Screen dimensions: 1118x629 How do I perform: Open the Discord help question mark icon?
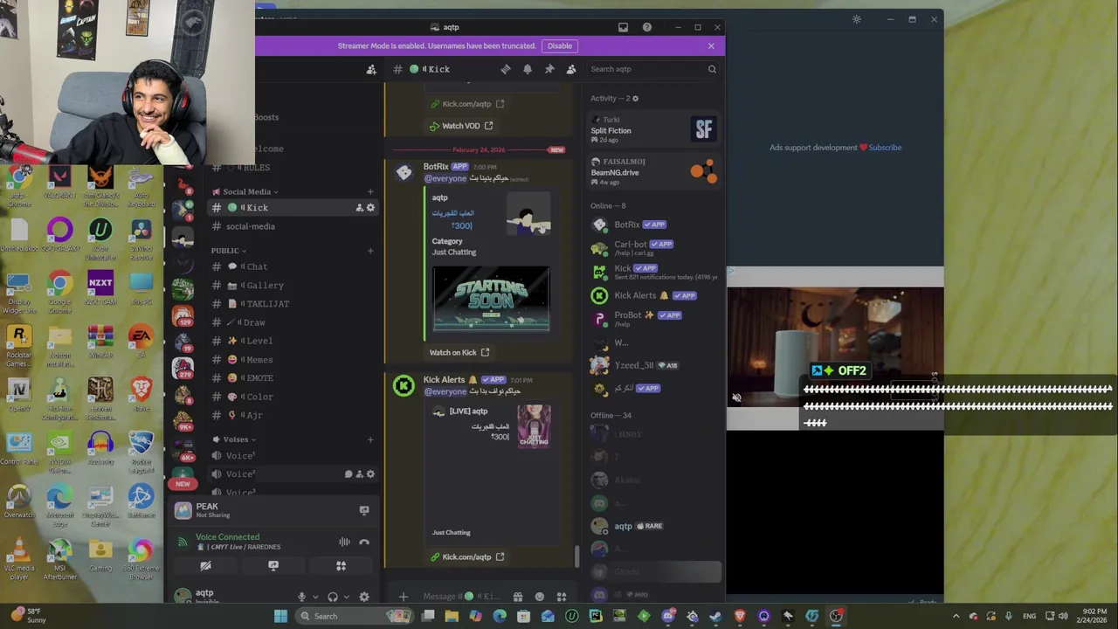pos(646,27)
